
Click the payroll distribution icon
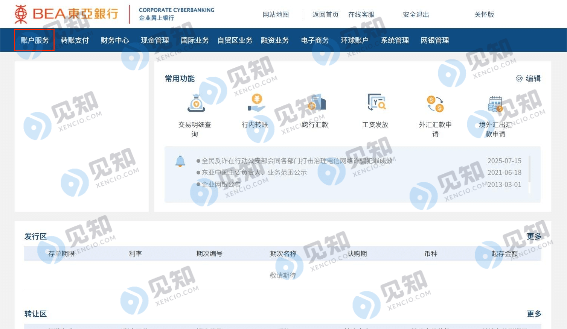tap(376, 102)
